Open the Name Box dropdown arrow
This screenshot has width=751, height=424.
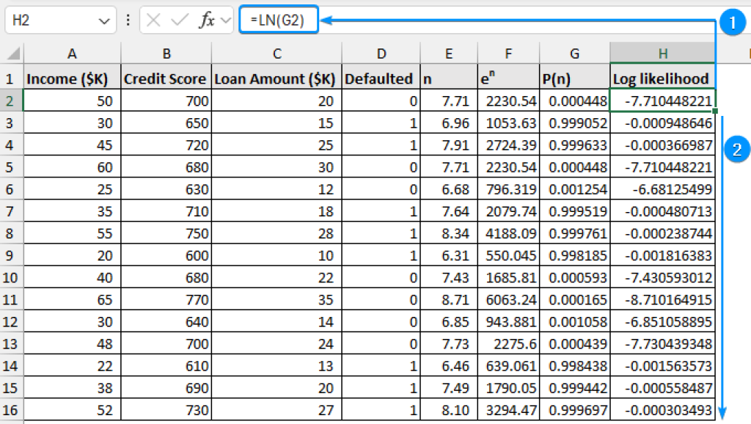[x=103, y=20]
